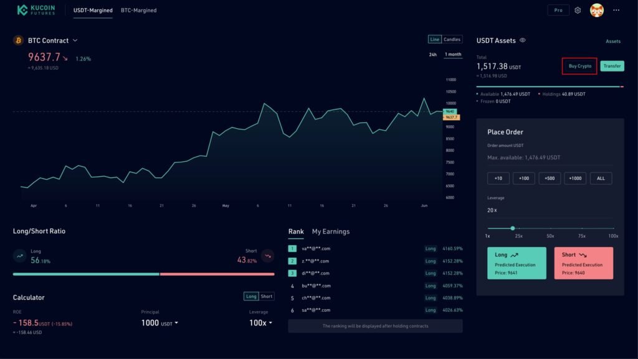Toggle asset balance visibility eye icon
638x359 pixels.
point(522,40)
